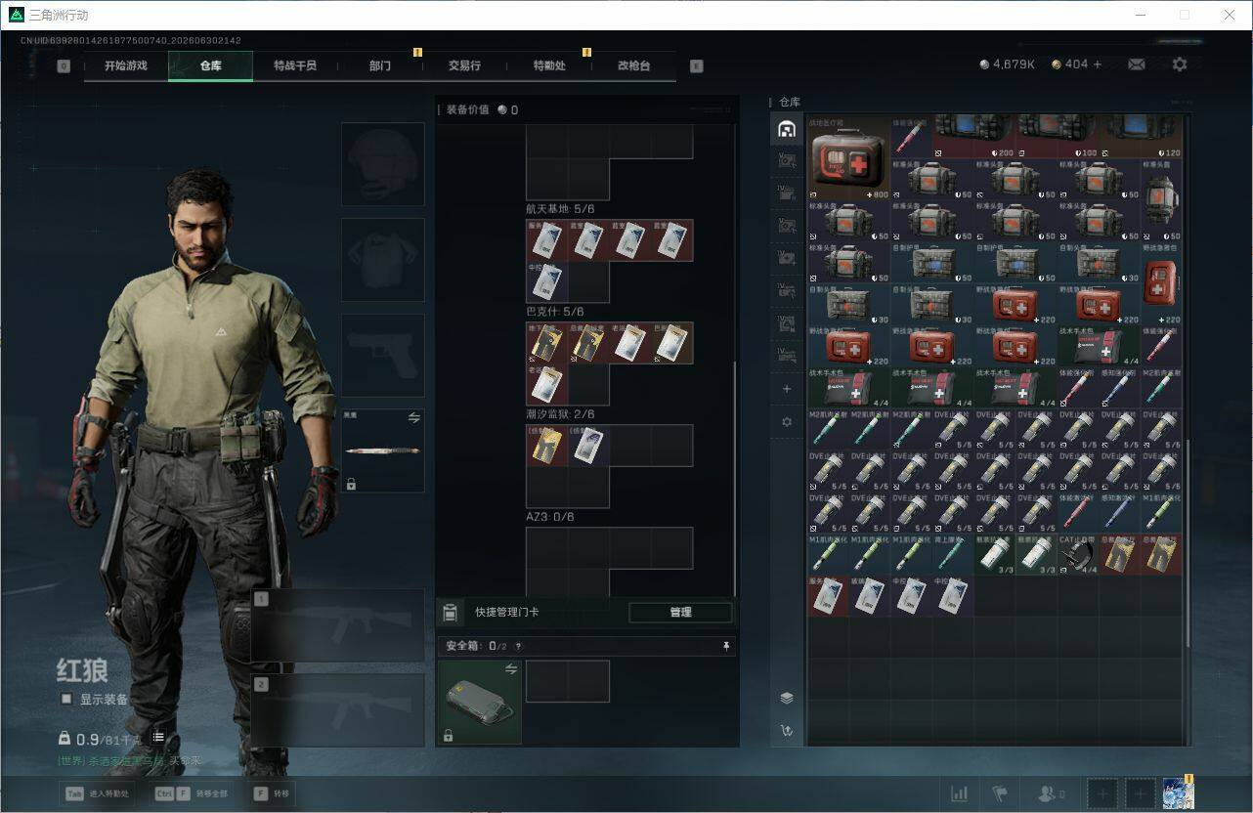Click the lock icon on knife slot
The image size is (1253, 813).
pyautogui.click(x=351, y=483)
